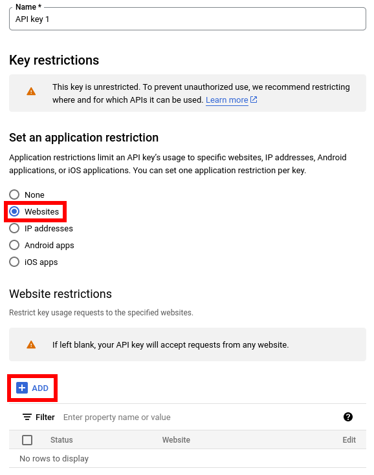Screen dimensions: 374x475
Task: Select the iOS apps radio button
Action: point(14,262)
